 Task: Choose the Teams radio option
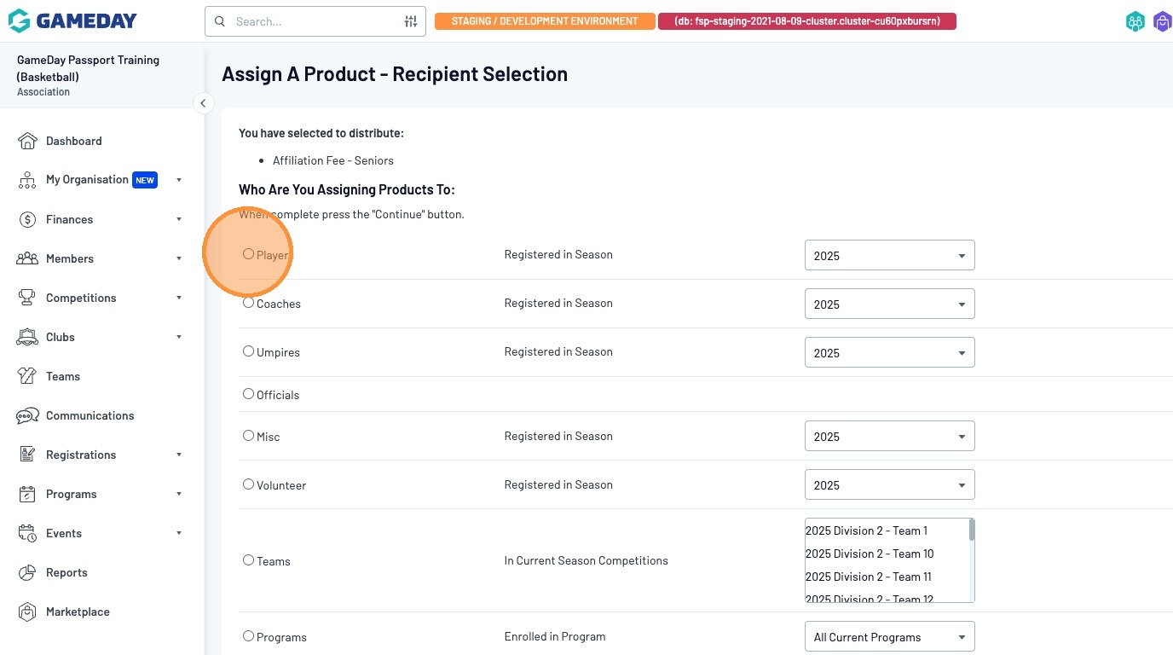[248, 560]
